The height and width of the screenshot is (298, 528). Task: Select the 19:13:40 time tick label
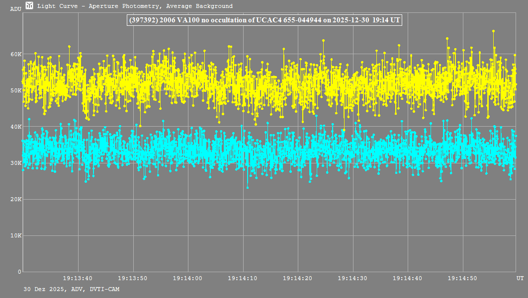point(78,278)
